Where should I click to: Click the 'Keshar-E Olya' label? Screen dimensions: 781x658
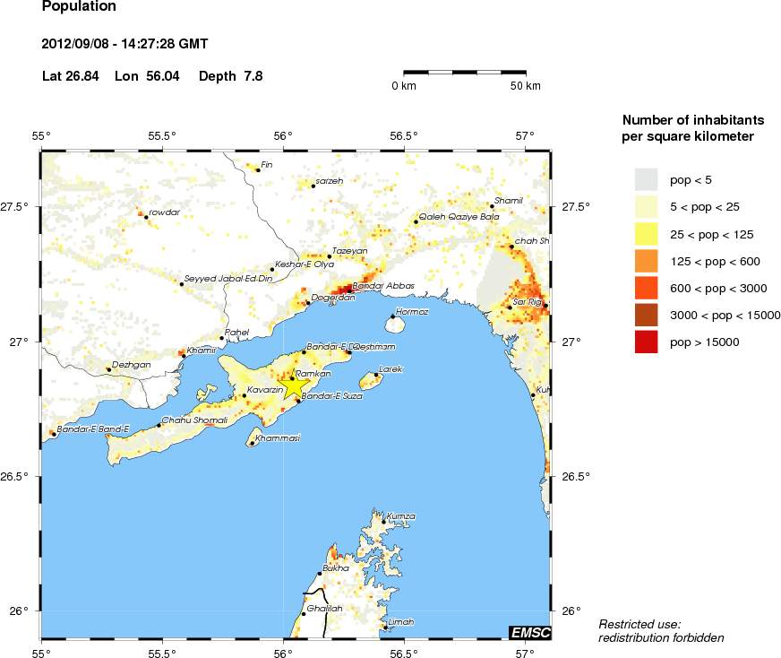pyautogui.click(x=305, y=264)
